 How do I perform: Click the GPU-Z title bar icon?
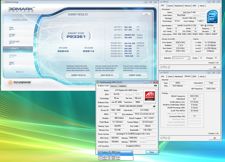pos(98,82)
